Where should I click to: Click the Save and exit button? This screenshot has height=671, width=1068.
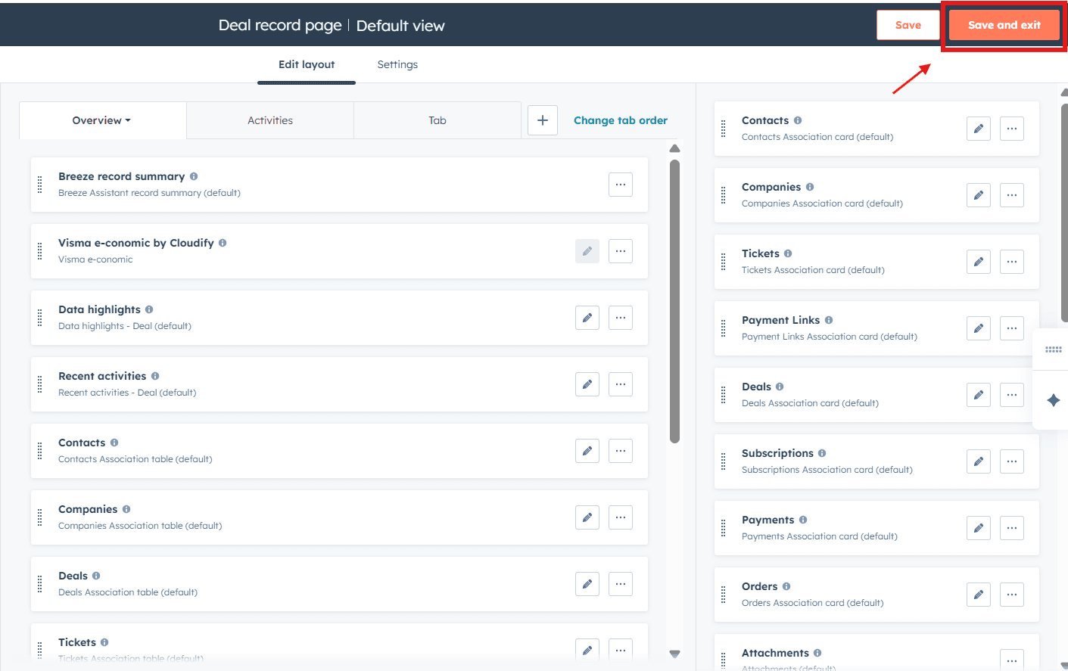tap(1004, 24)
